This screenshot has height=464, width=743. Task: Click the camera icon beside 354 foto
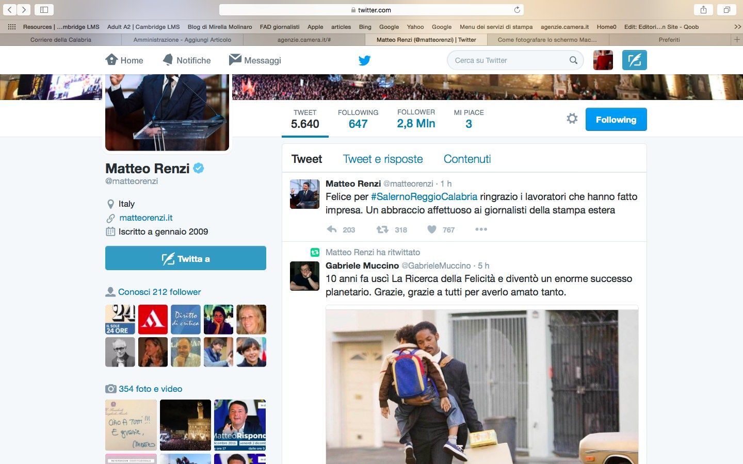click(x=110, y=389)
